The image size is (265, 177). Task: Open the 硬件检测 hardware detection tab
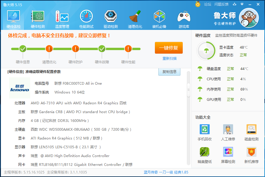coord(38,19)
